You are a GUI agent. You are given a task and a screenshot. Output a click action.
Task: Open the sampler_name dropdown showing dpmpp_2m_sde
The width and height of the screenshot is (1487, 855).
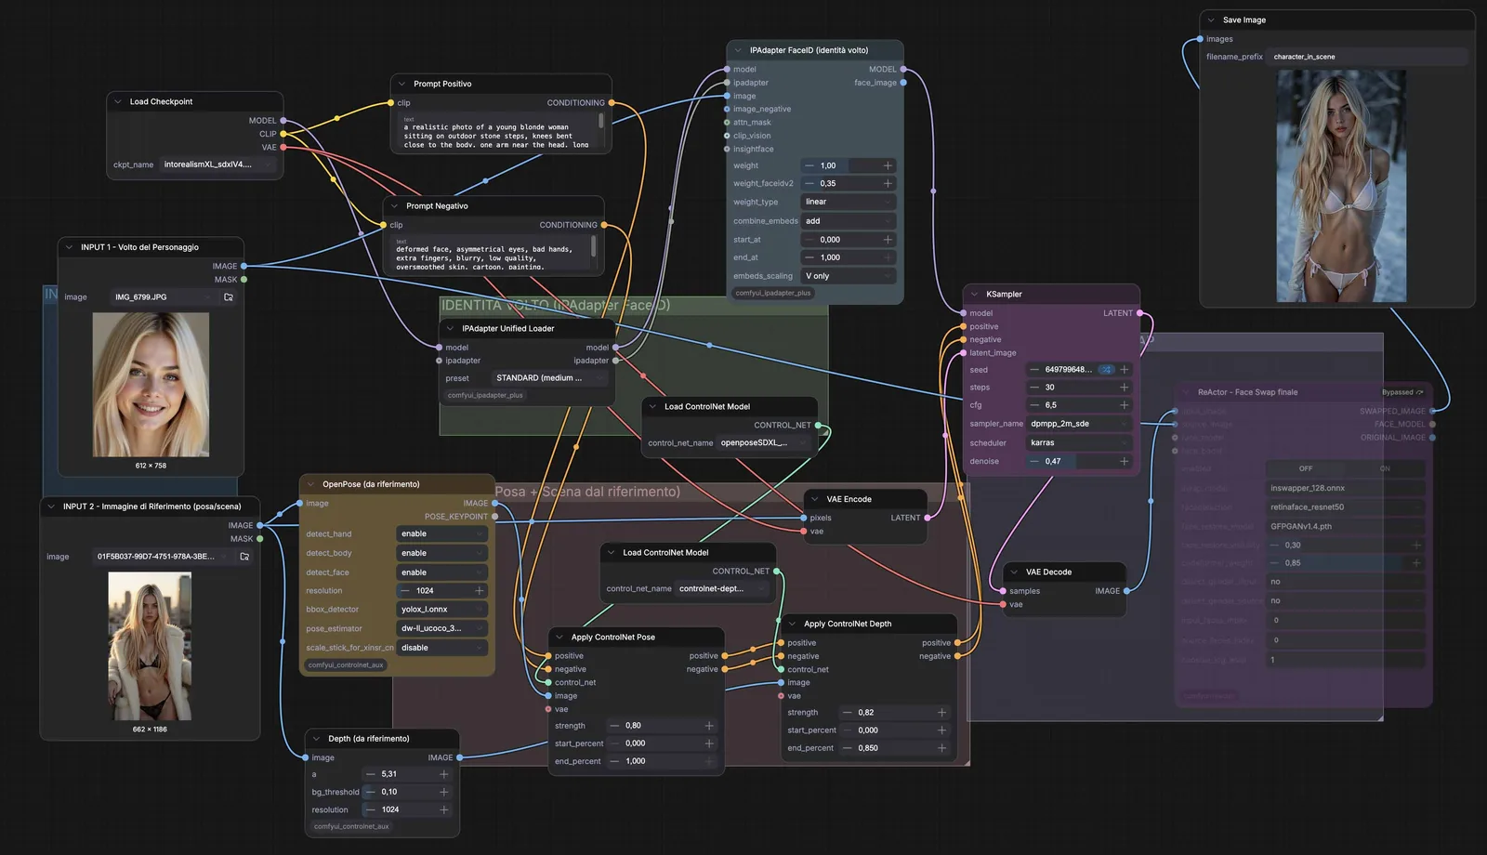[x=1078, y=424]
